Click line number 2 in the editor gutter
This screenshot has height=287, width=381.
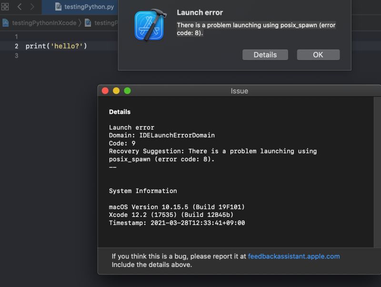tap(16, 46)
